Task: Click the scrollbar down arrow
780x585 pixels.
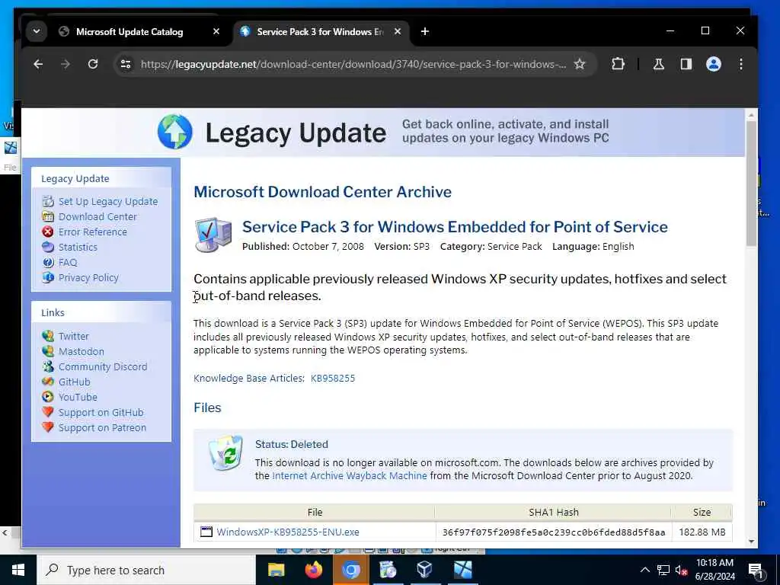Action: tap(750, 542)
